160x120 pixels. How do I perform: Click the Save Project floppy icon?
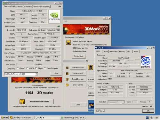click(x=67, y=74)
